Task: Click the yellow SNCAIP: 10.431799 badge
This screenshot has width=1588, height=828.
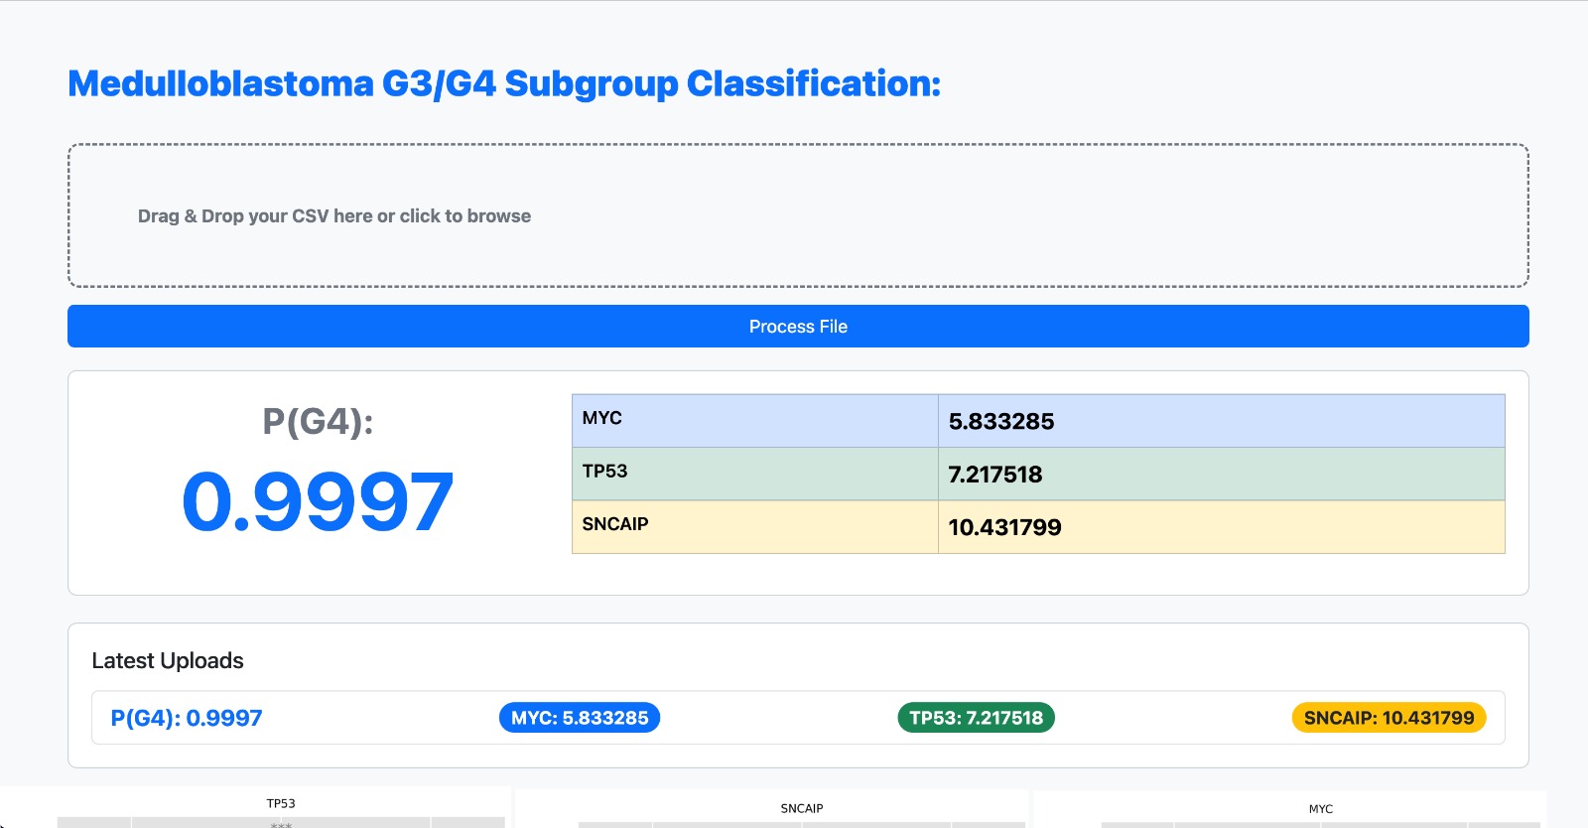Action: 1389,718
